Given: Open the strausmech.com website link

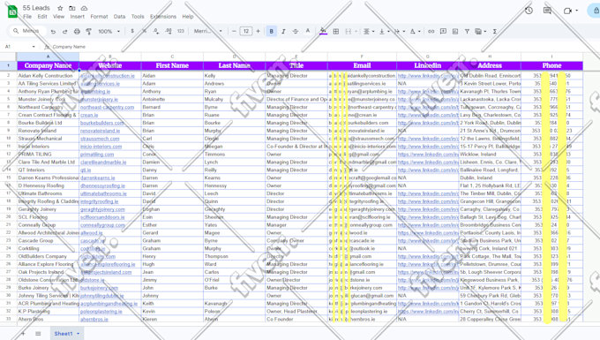Looking at the screenshot, I should click(100, 139).
